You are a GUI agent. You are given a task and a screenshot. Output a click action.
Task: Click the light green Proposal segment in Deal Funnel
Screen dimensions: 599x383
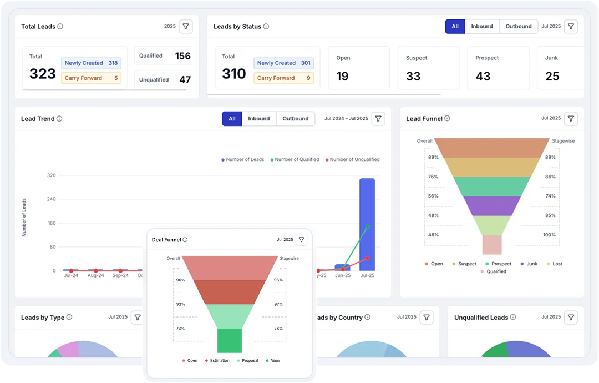click(230, 316)
